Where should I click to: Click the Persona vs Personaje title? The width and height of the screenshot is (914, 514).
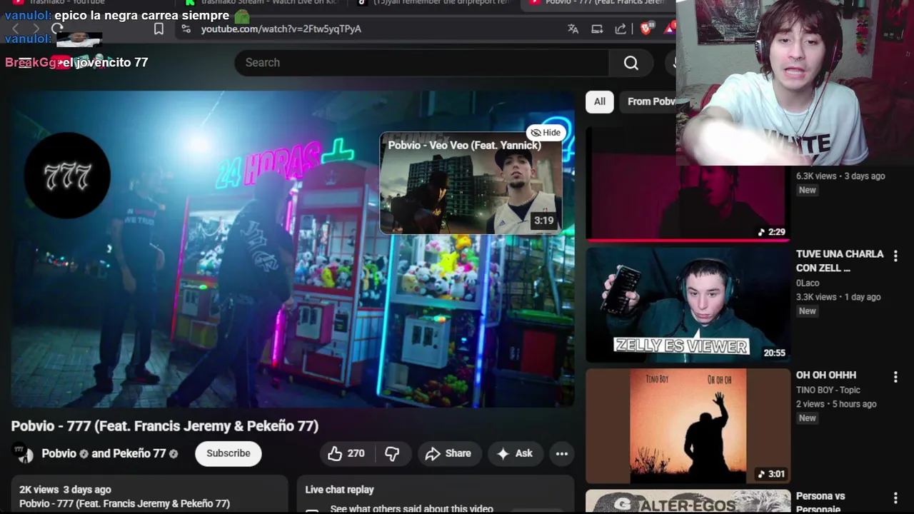[820, 502]
